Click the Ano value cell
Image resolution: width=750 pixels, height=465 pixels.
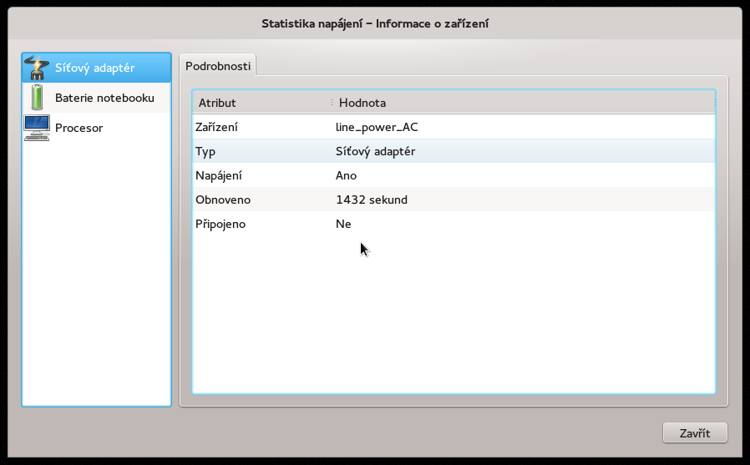pyautogui.click(x=524, y=175)
